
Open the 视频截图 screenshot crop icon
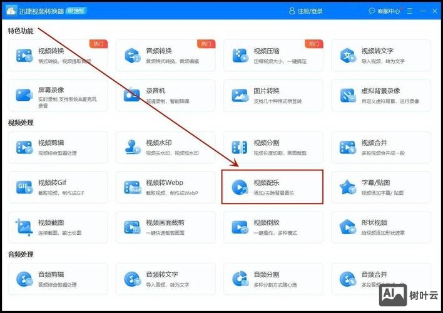[x=24, y=227]
